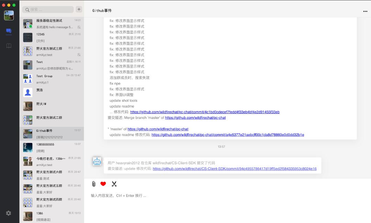The image size is (371, 223).
Task: Open the 野火官方测试六群 chat
Action: click(52, 175)
